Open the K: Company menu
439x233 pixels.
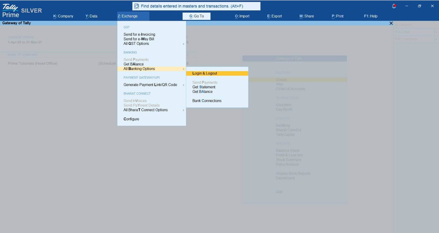[63, 16]
